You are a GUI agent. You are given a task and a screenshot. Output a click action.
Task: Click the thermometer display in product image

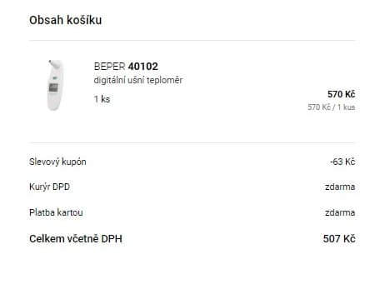coord(53,88)
